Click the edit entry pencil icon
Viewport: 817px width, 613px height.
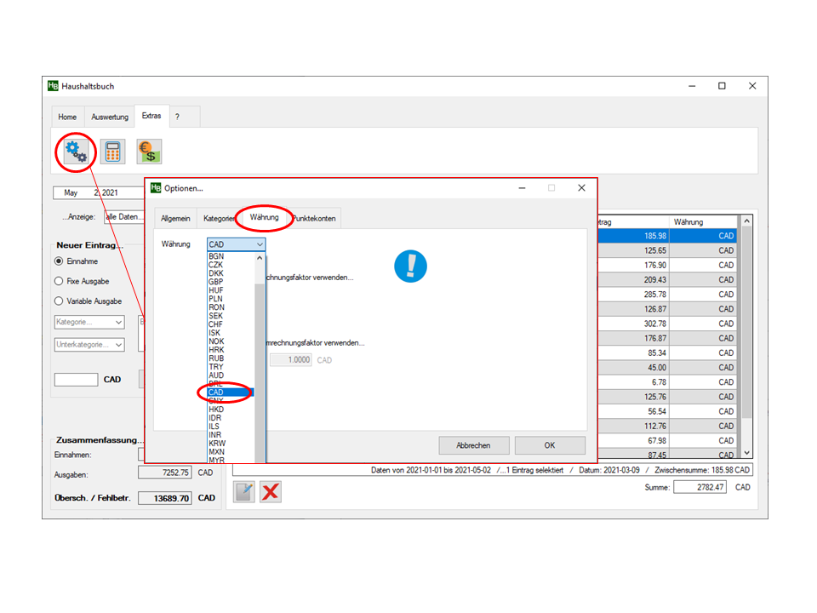[x=244, y=492]
